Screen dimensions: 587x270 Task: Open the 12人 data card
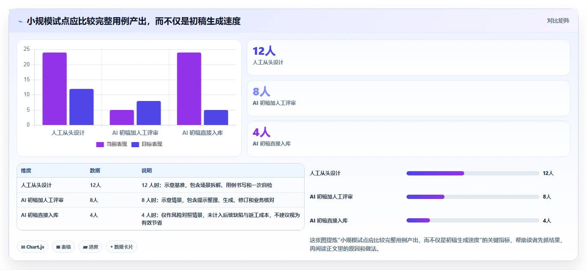click(x=409, y=58)
